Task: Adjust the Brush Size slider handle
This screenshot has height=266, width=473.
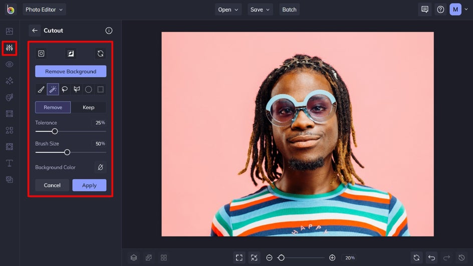Action: click(67, 152)
